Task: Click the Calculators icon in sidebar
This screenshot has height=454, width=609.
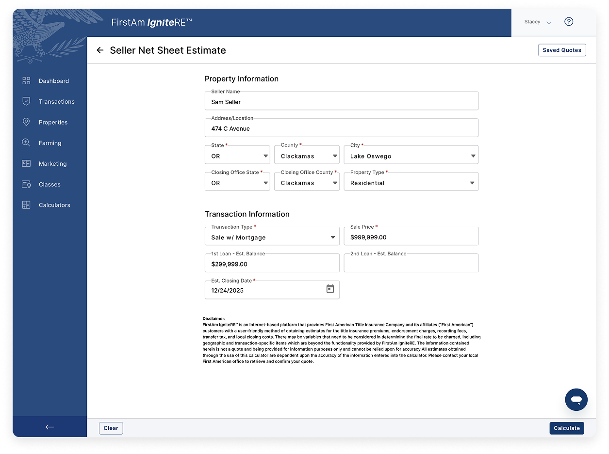Action: [26, 205]
